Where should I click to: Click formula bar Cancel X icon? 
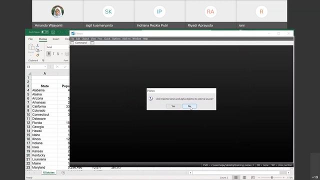57,66
